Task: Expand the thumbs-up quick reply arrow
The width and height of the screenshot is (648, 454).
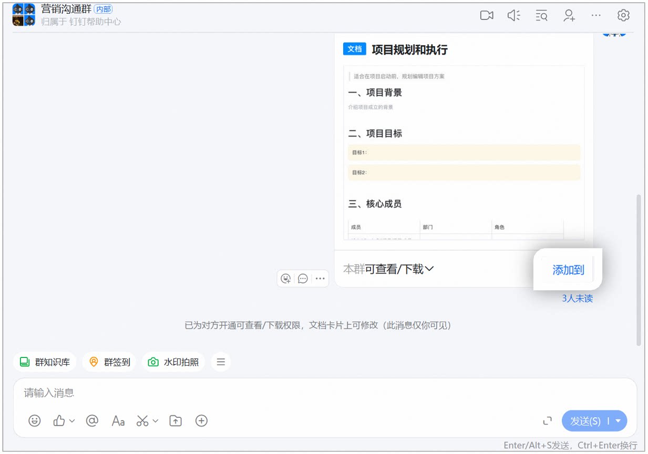Action: pos(72,421)
